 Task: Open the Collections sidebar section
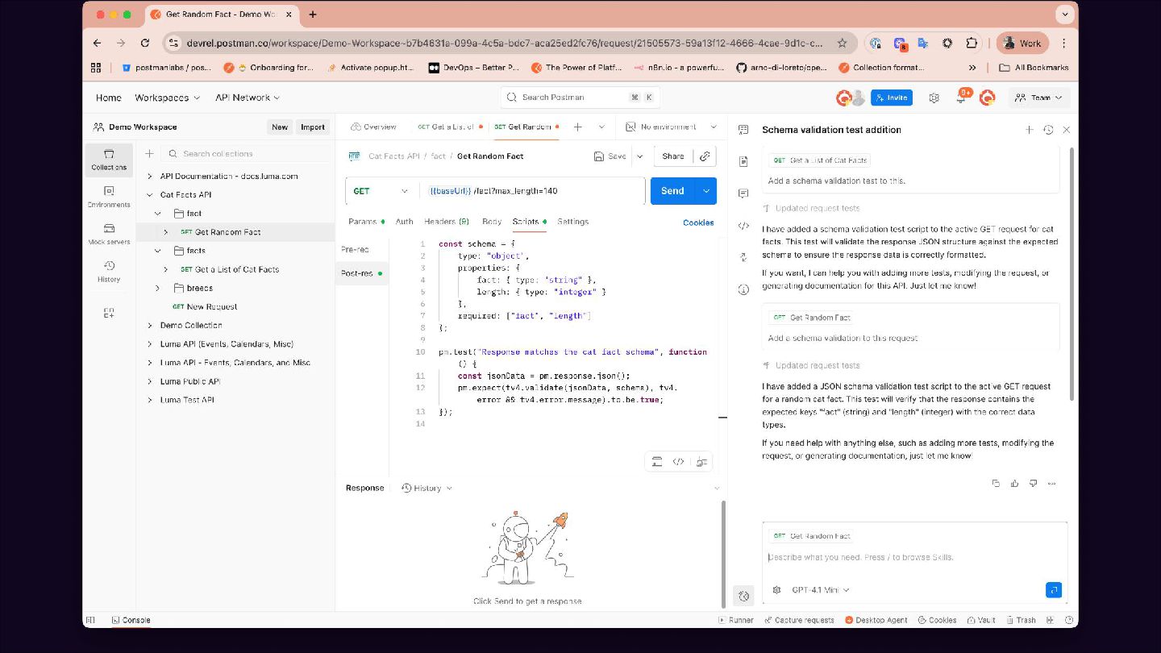(x=109, y=160)
